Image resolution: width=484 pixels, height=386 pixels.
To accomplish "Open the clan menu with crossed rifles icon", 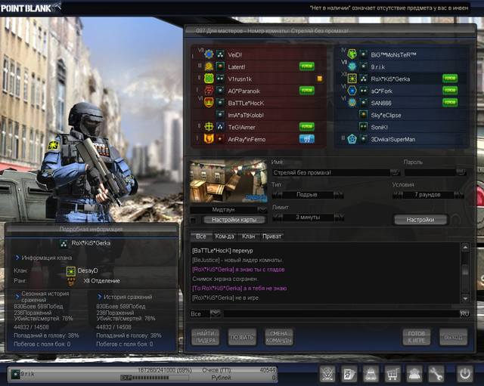I will tap(327, 374).
